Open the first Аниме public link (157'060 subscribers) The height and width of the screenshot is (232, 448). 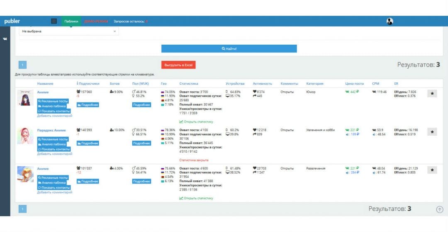[43, 92]
